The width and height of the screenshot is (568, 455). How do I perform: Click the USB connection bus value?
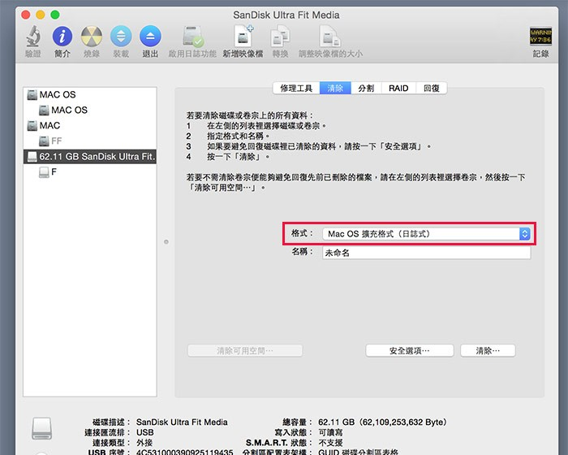point(145,432)
